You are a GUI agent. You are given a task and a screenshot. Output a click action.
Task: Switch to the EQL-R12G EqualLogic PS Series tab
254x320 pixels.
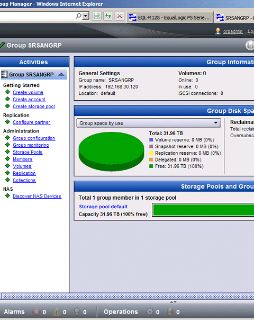click(170, 18)
